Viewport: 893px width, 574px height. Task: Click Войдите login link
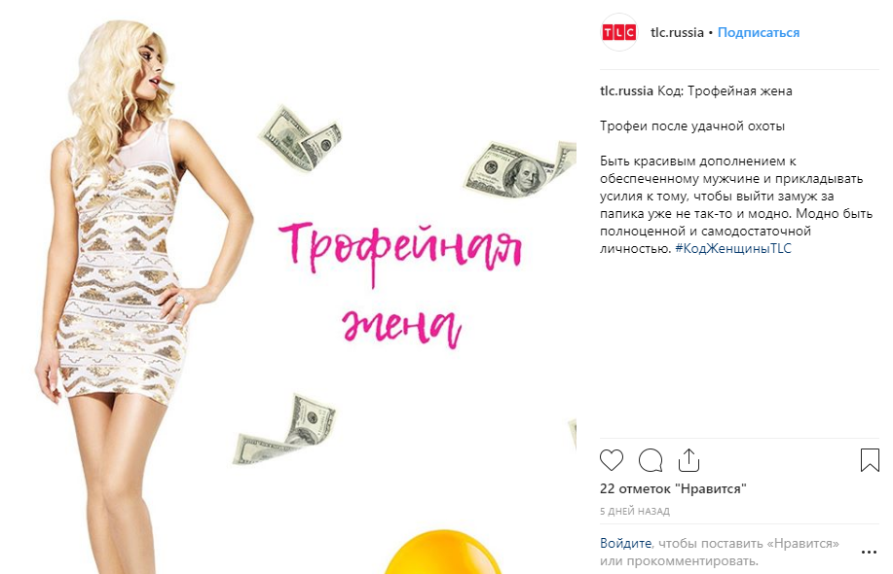pos(625,543)
